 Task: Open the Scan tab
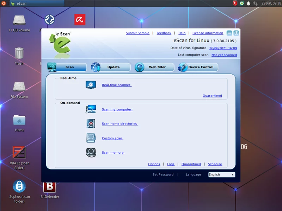pyautogui.click(x=67, y=67)
